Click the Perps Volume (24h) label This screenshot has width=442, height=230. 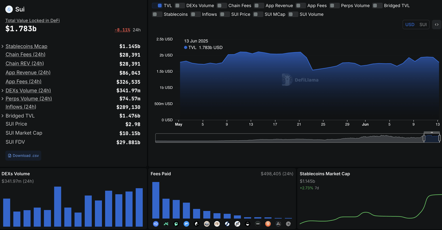[x=29, y=99]
